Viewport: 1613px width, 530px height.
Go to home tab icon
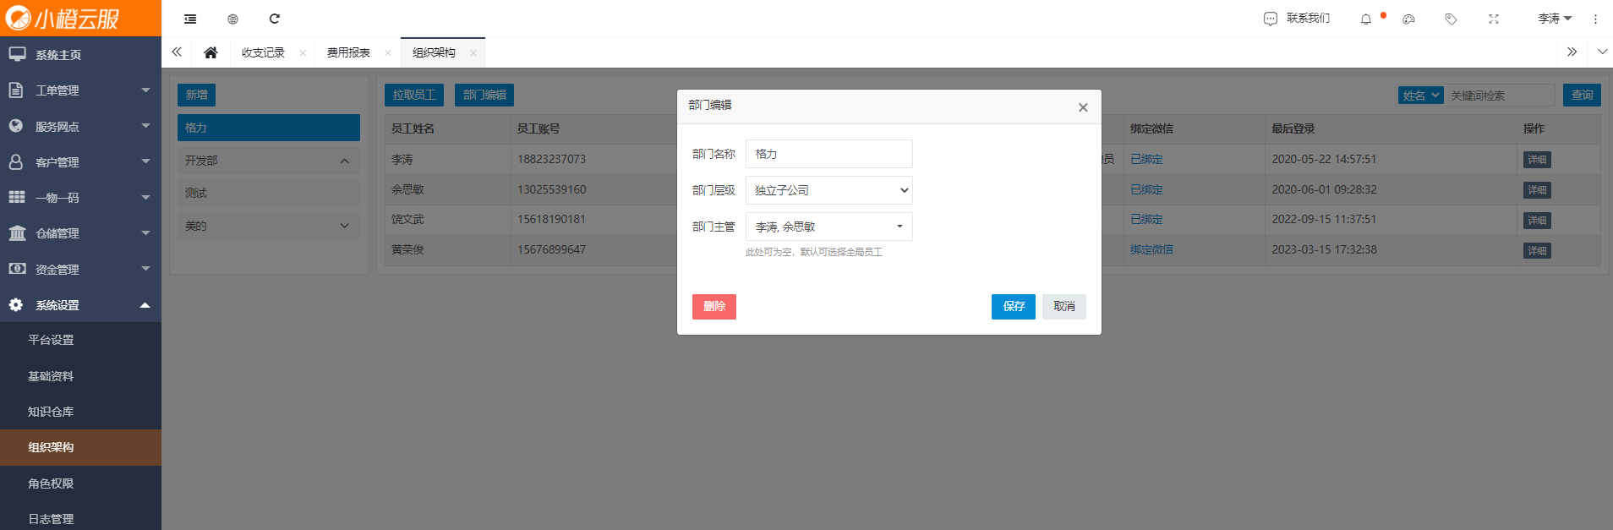(211, 52)
